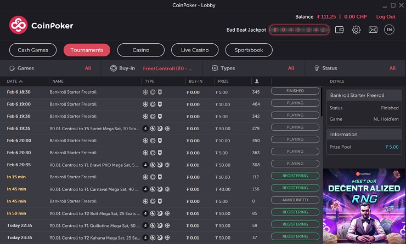Click the players count column icon
This screenshot has width=406, height=244.
tap(257, 82)
